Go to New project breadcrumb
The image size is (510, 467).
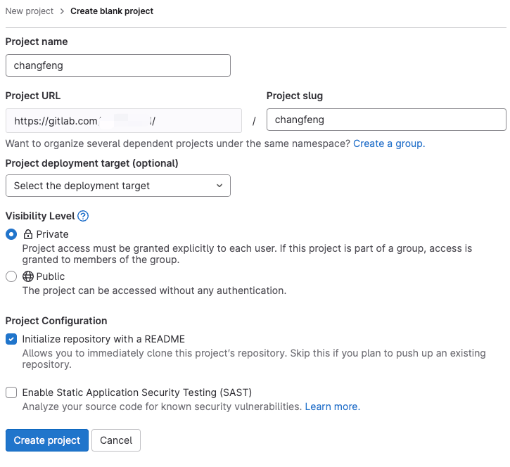tap(29, 11)
